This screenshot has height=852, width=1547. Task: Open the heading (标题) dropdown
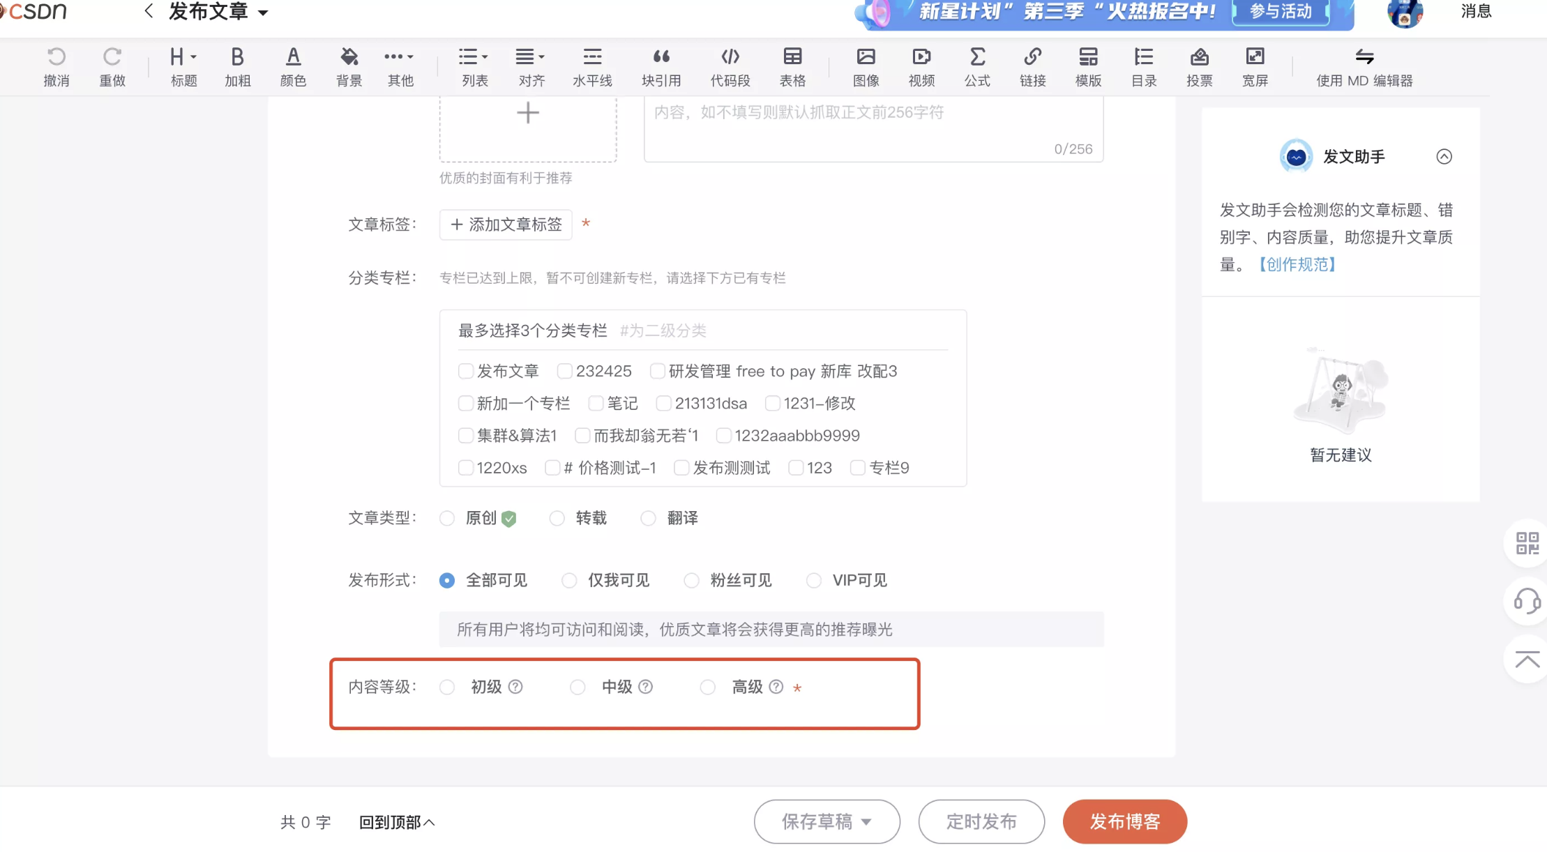tap(183, 66)
